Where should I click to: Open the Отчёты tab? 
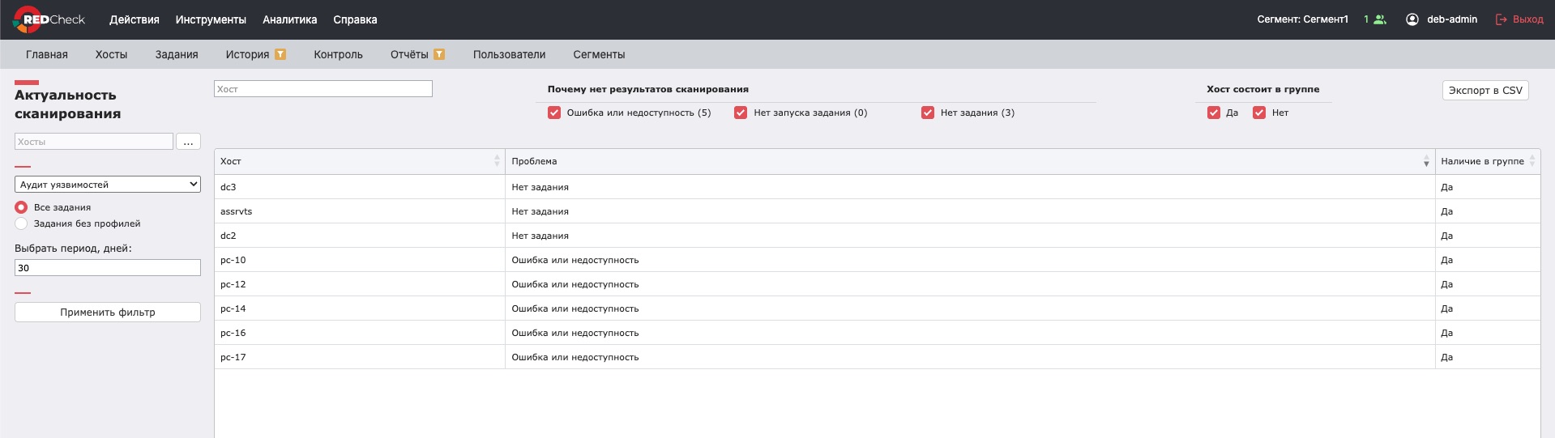click(x=409, y=54)
